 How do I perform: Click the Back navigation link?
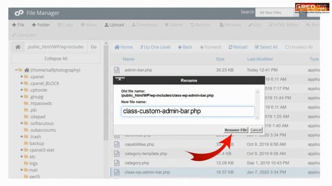click(x=185, y=47)
